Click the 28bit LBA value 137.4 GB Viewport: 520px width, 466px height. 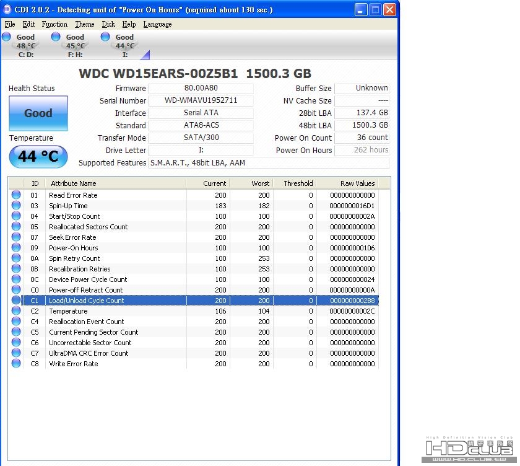click(x=362, y=113)
